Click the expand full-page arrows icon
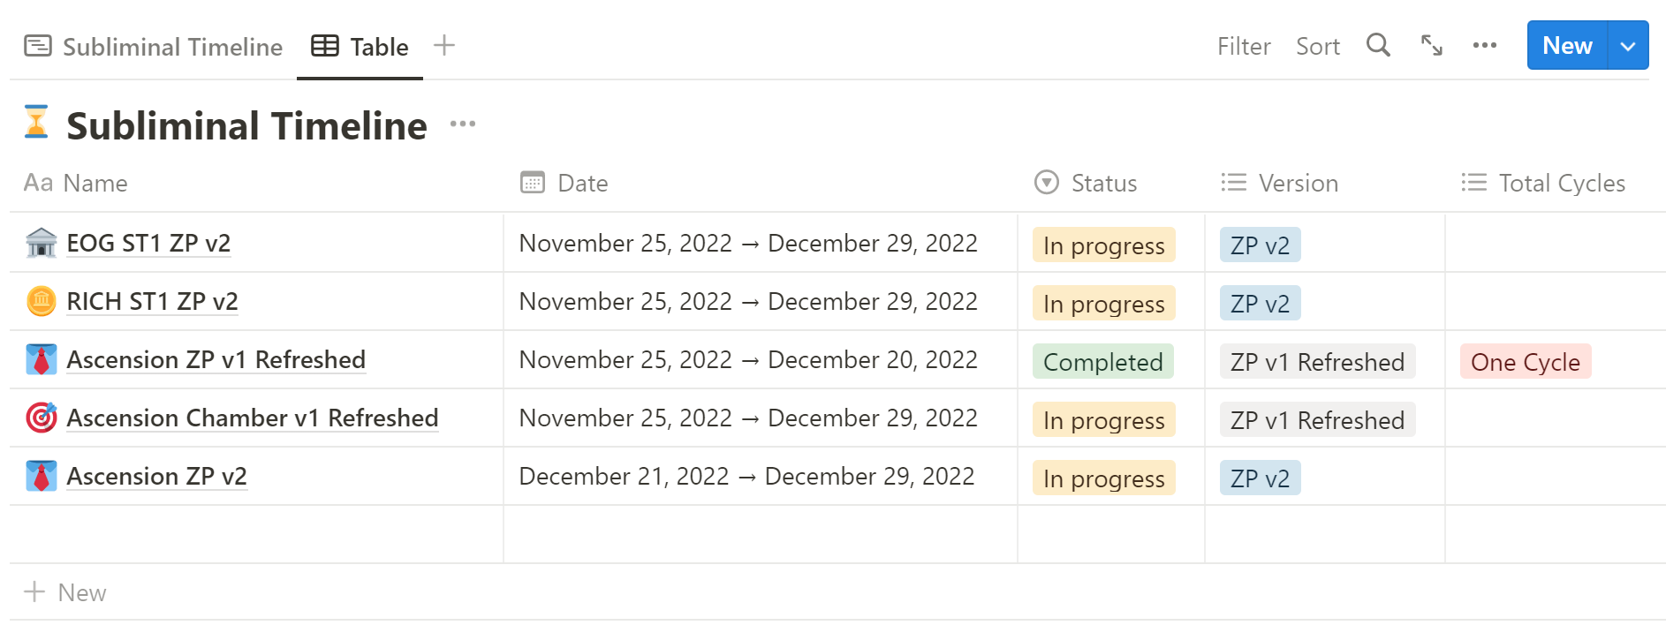Screen dimensions: 1666x625 [1431, 45]
